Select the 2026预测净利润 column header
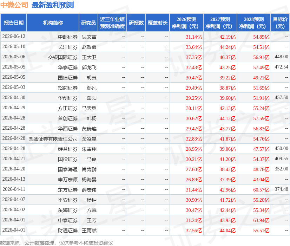This screenshot has width=290, height=246. click(x=186, y=22)
